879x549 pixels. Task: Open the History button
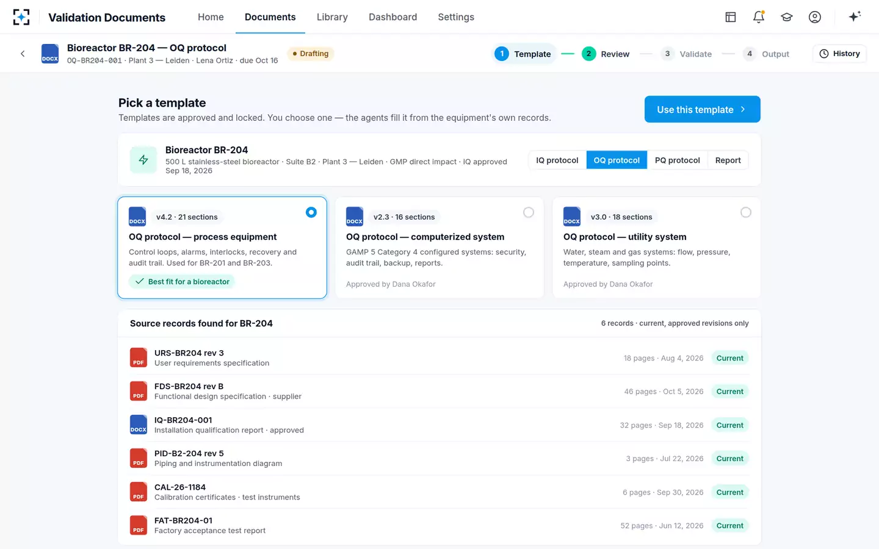(839, 54)
